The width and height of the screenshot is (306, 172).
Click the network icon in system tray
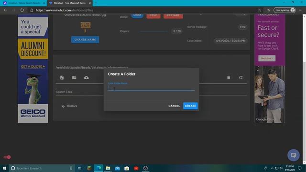coord(276,168)
